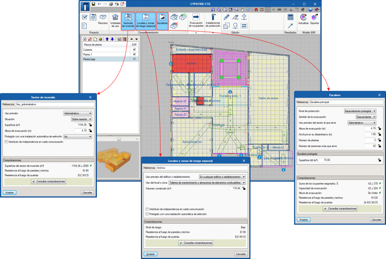
Task: Enable Vestíbulo de independencia in Locales dialog
Action: (147, 209)
